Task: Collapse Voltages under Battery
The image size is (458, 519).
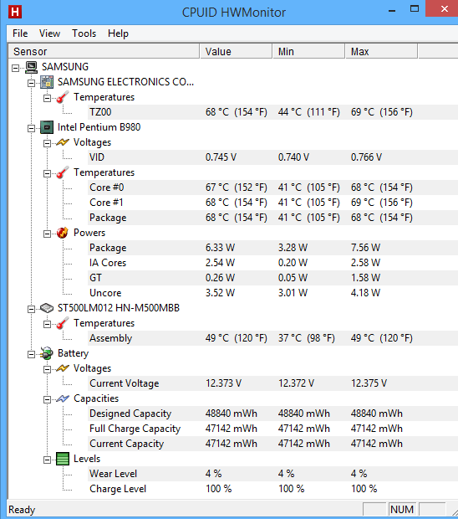Action: tap(48, 369)
